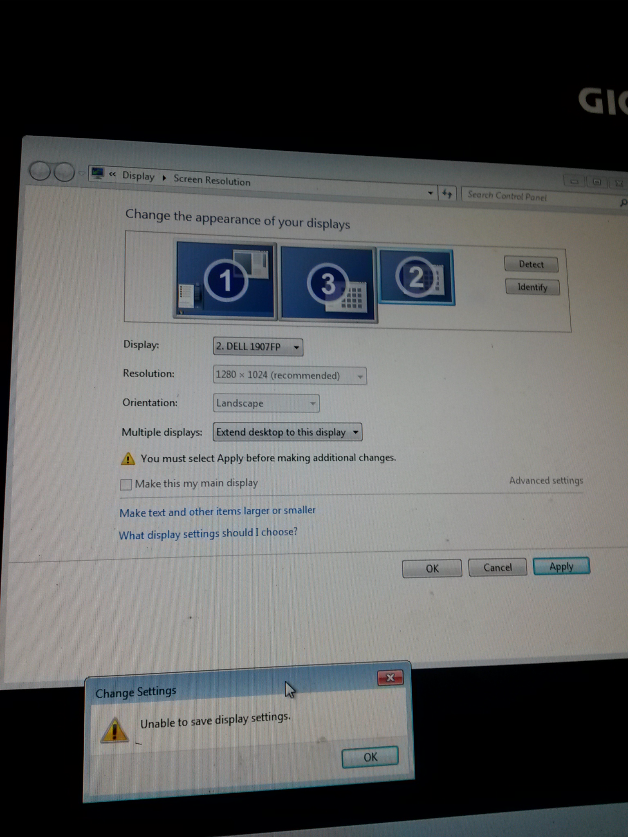
Task: Click the Detect button
Action: (x=531, y=264)
